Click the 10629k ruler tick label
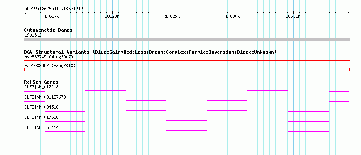The height and width of the screenshot is (155, 361). [173, 16]
